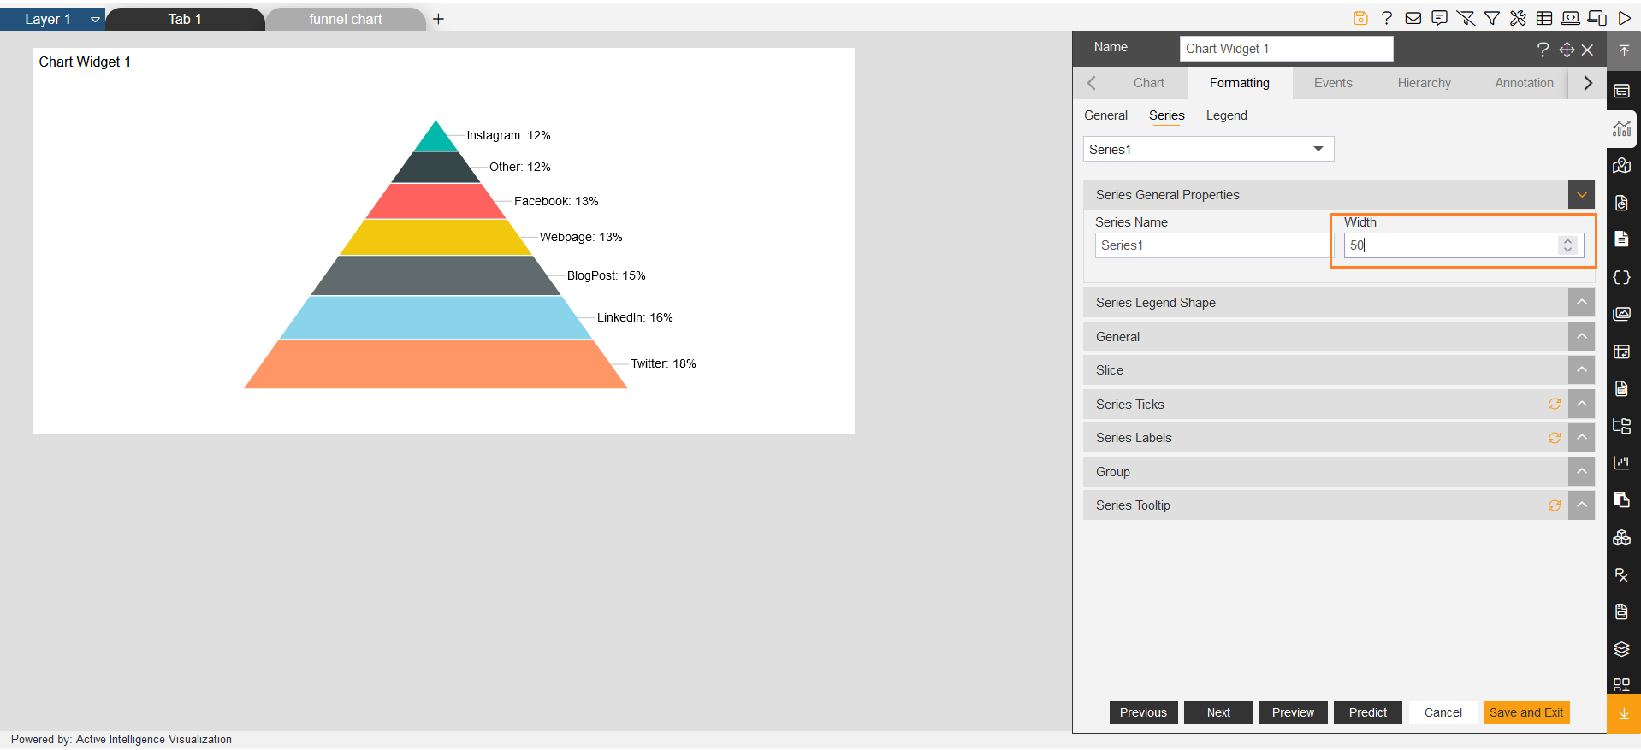Viewport: 1641px width, 750px height.
Task: Collapse the Series General Properties section
Action: pos(1581,195)
